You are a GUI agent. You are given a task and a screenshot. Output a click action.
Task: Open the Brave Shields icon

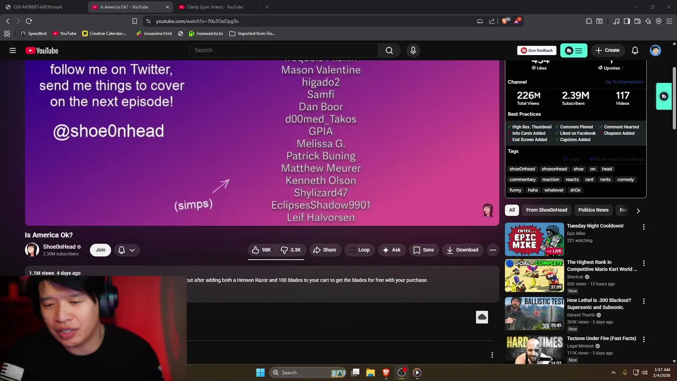point(505,21)
